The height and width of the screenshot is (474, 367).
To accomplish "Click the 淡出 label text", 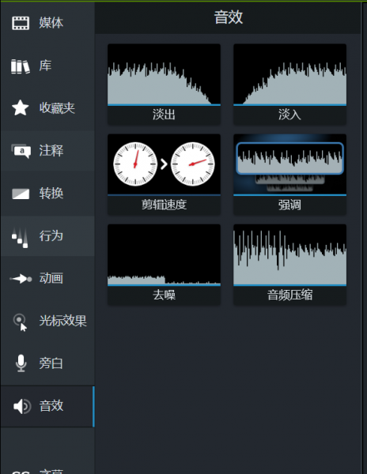I will (164, 115).
